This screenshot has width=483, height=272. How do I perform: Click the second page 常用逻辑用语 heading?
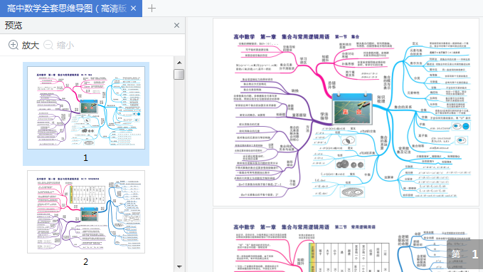click(363, 227)
